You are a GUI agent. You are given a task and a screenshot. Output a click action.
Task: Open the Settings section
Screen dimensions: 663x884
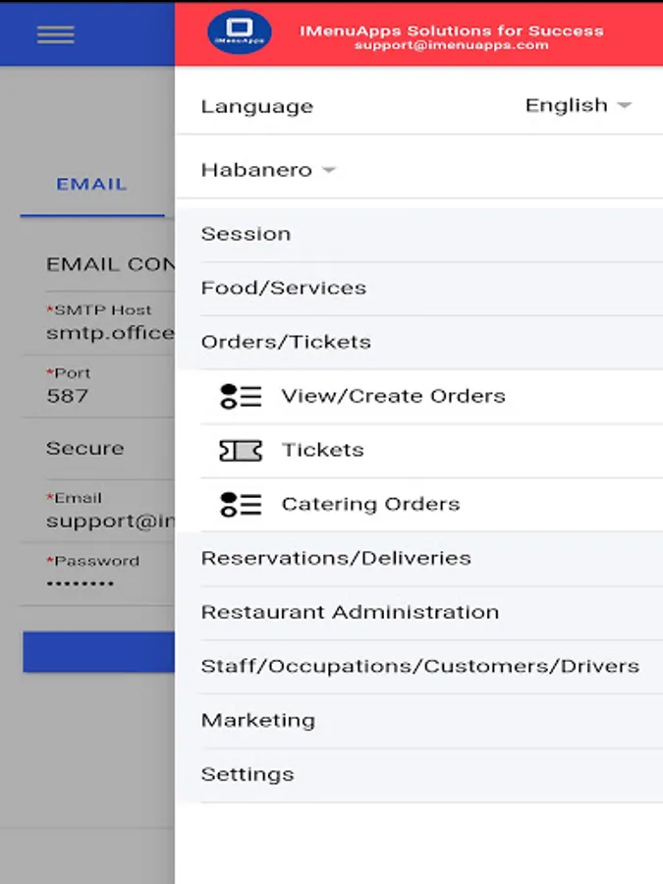tap(418, 775)
